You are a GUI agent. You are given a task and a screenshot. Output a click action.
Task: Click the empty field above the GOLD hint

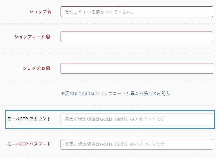[x=137, y=68]
